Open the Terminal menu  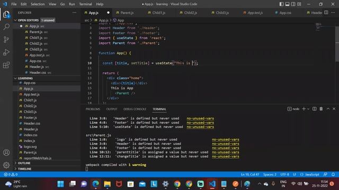[85, 4]
